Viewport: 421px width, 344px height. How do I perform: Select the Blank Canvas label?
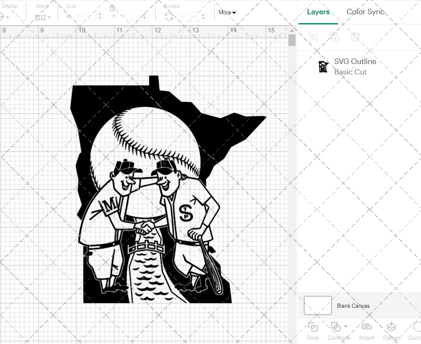(353, 306)
